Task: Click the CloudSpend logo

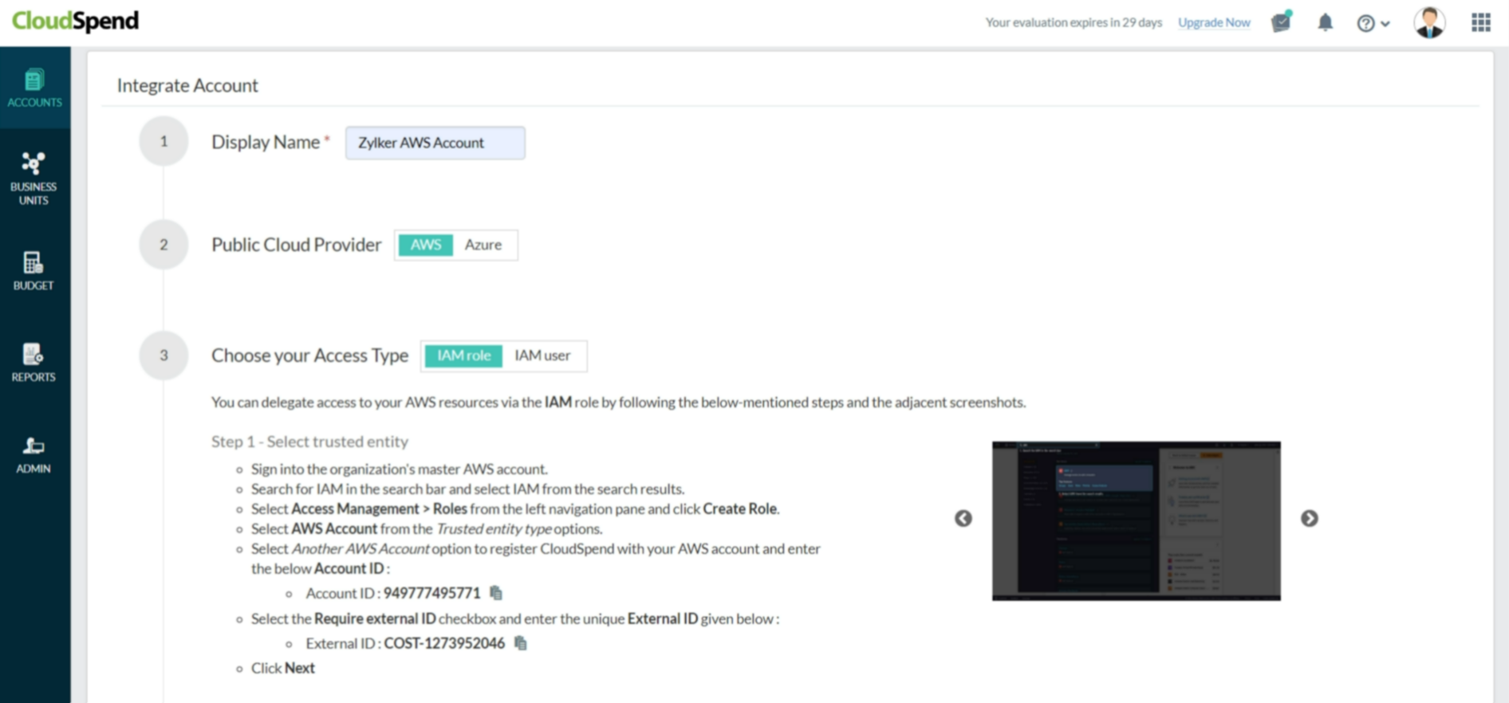Action: [75, 21]
